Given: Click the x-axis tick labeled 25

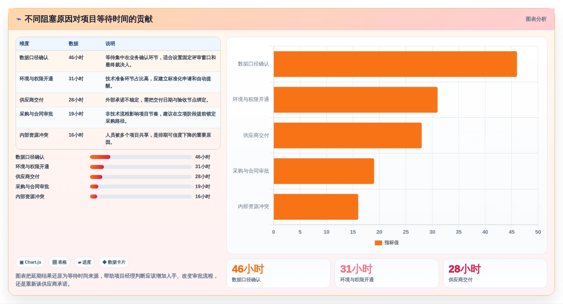Looking at the screenshot, I should click(406, 232).
